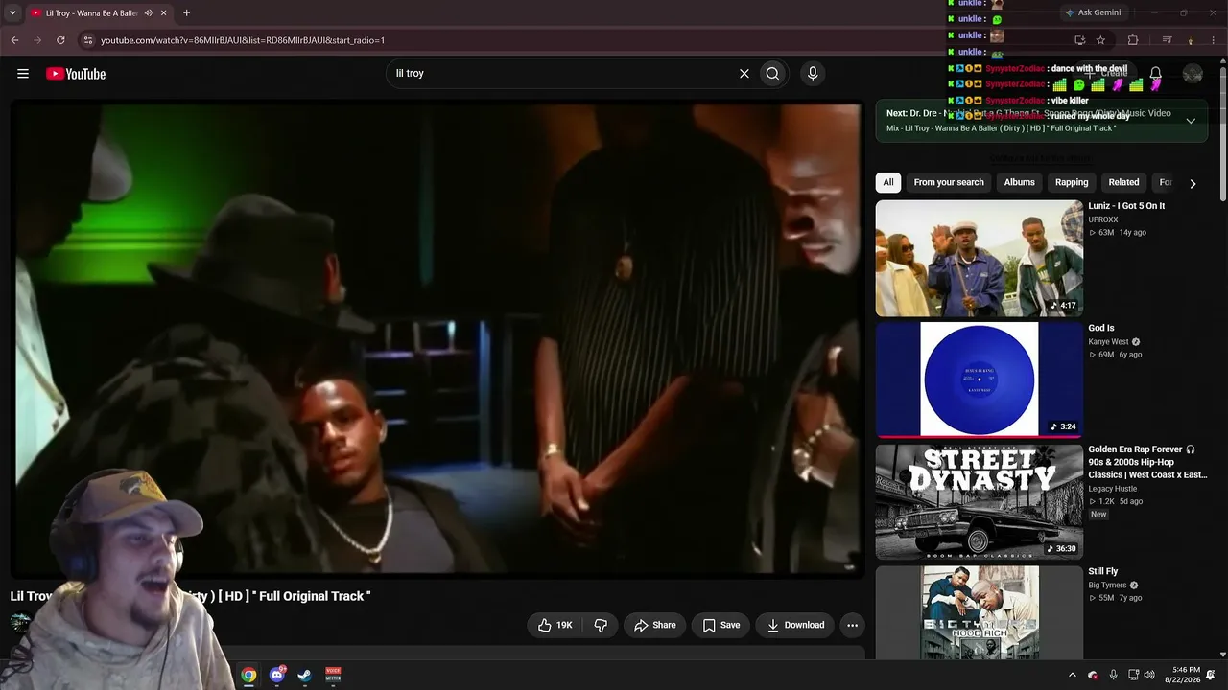
Task: Open Kanye West 'God Is' thumbnail
Action: [979, 379]
